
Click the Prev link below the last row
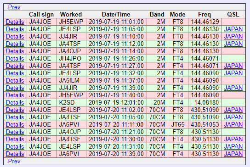click(14, 161)
